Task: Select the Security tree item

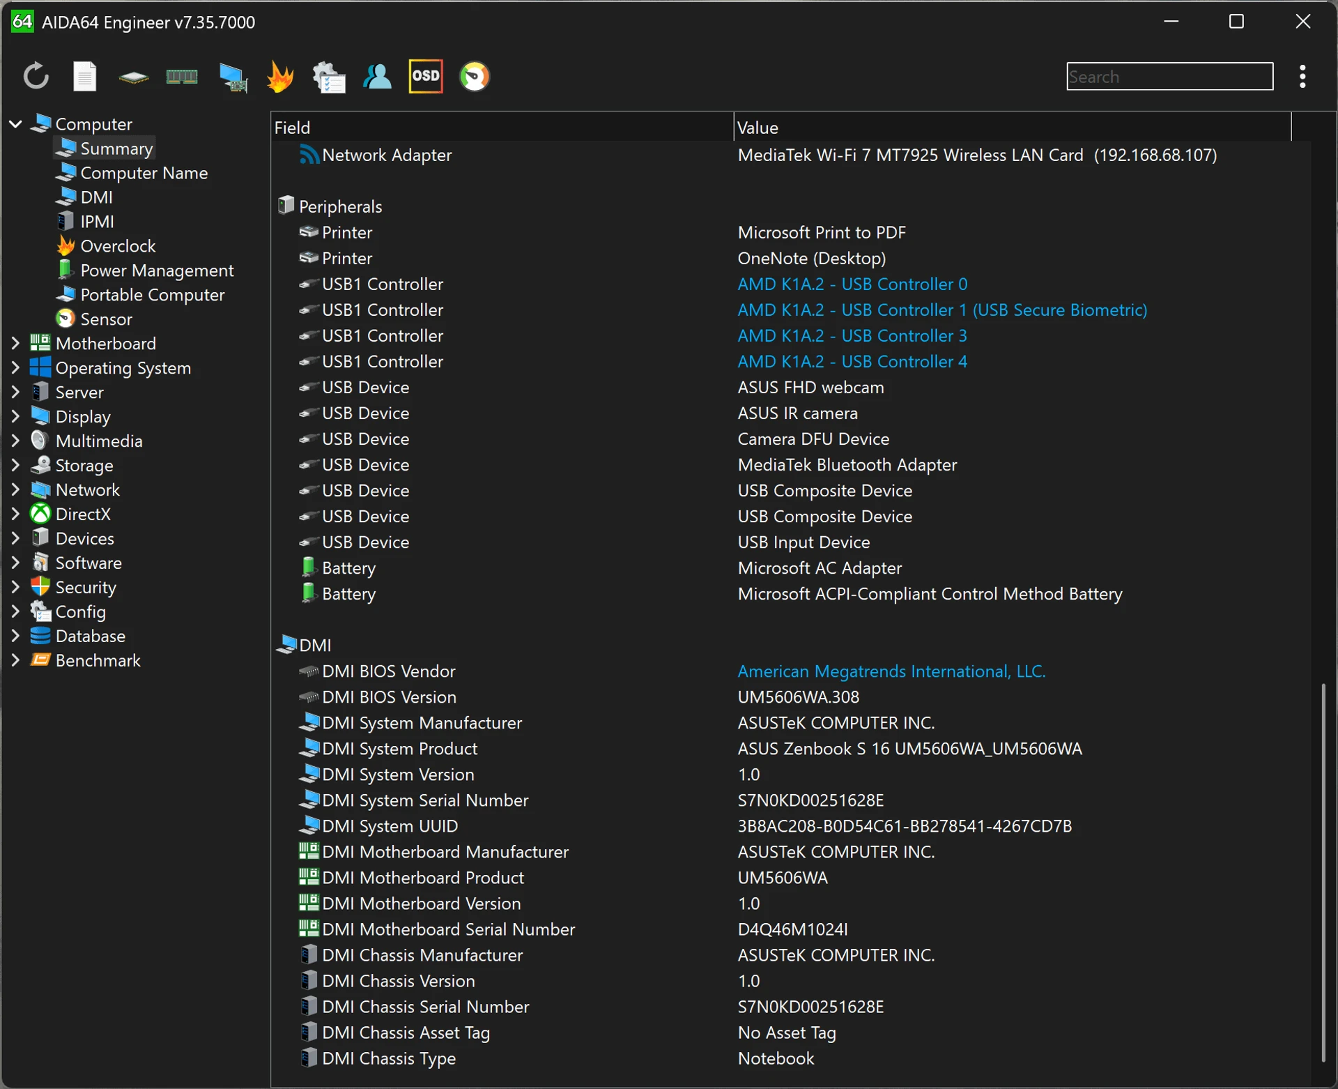Action: point(73,587)
